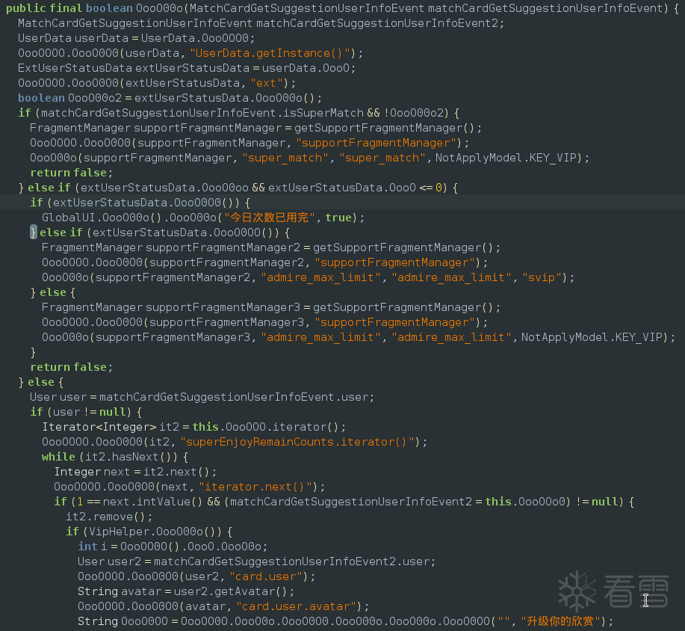Click the "升级你的欣赏" string literal

coord(560,622)
